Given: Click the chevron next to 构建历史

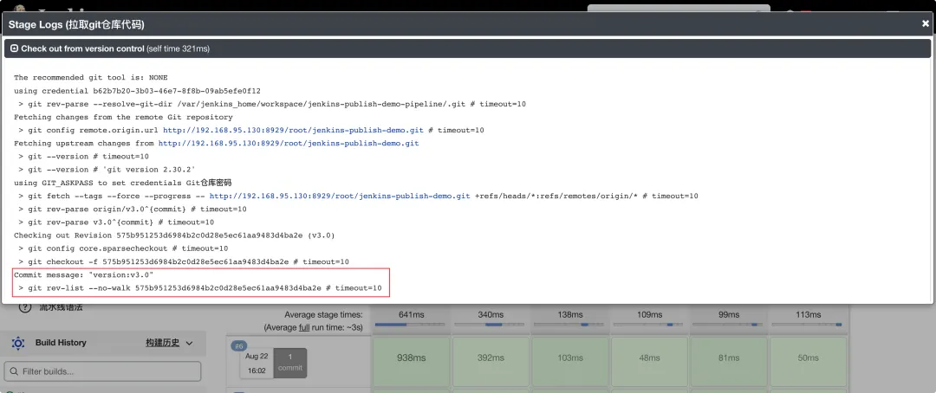Looking at the screenshot, I should [x=189, y=343].
